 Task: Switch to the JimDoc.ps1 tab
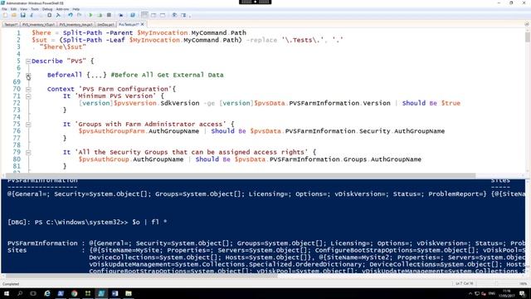pos(105,24)
